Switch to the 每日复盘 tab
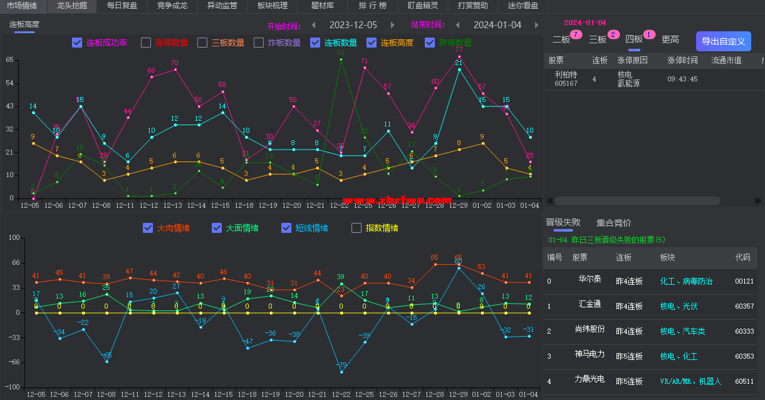This screenshot has height=400, width=765. tap(122, 6)
